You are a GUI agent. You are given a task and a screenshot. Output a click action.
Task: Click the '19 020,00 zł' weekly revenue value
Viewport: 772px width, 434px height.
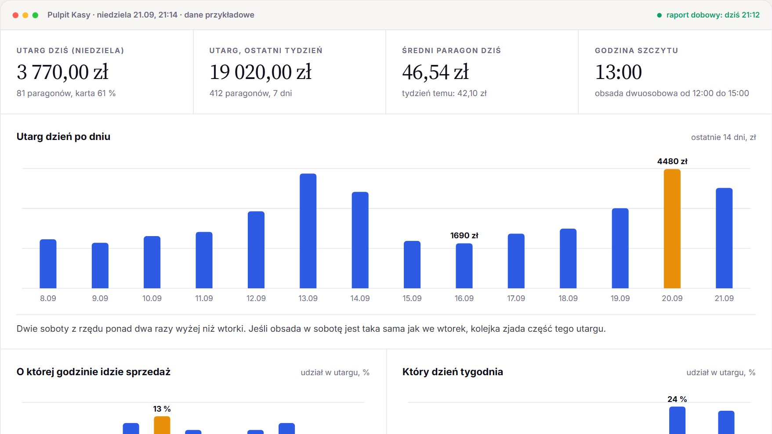coord(261,72)
